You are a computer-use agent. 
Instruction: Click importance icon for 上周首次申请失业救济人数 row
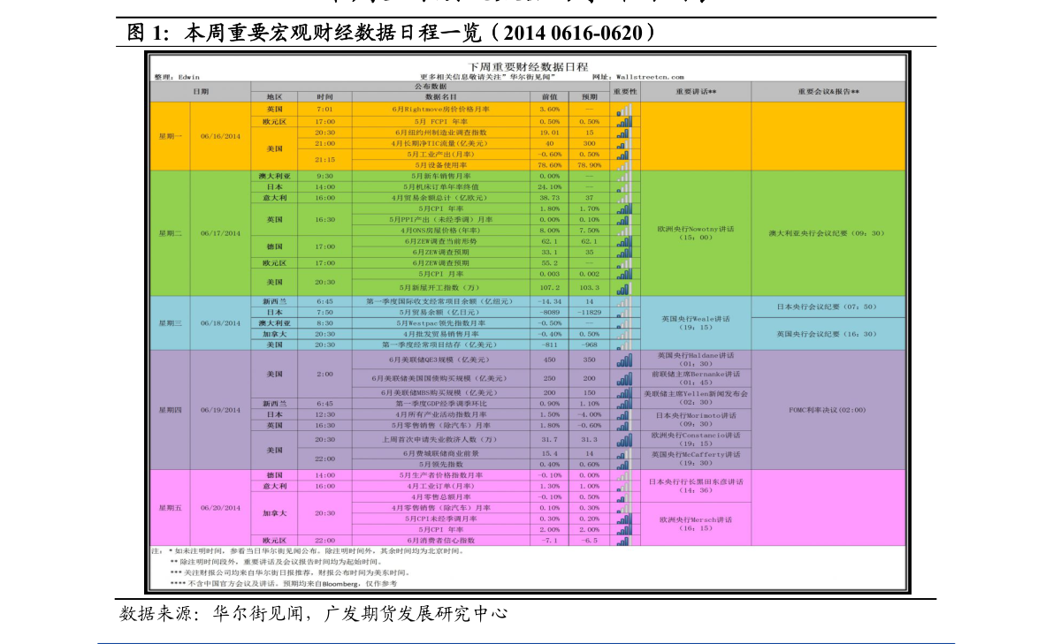(624, 439)
